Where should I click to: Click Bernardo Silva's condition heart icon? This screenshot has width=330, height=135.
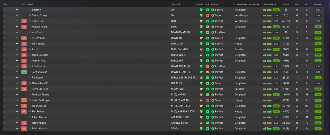pos(201,89)
